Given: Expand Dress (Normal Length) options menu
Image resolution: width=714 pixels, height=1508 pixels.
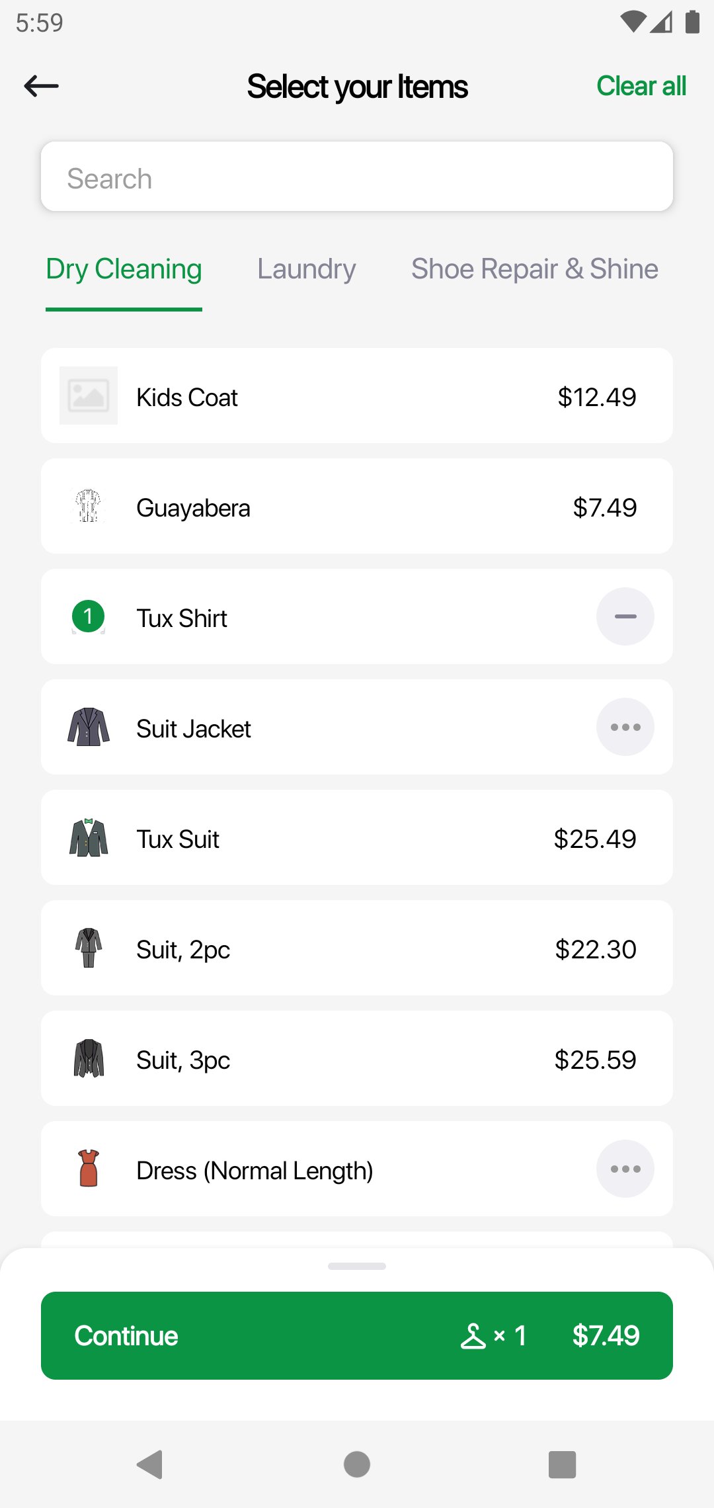Looking at the screenshot, I should [x=625, y=1169].
